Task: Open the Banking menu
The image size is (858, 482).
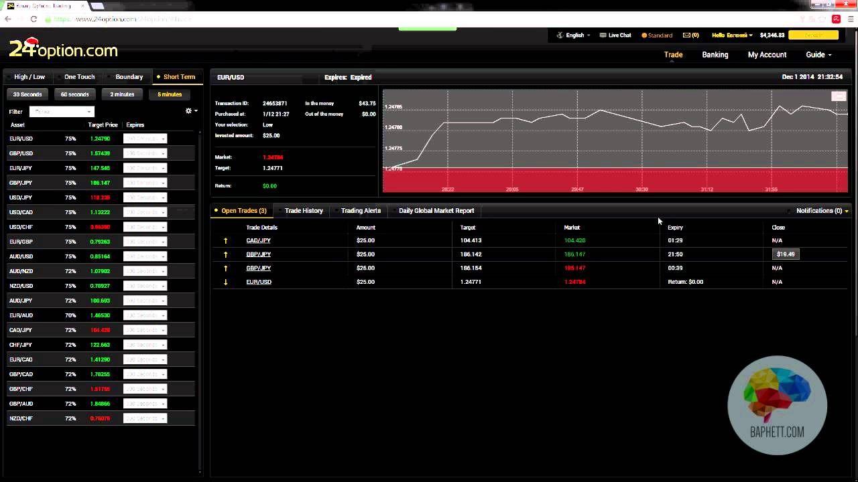Action: [x=715, y=55]
